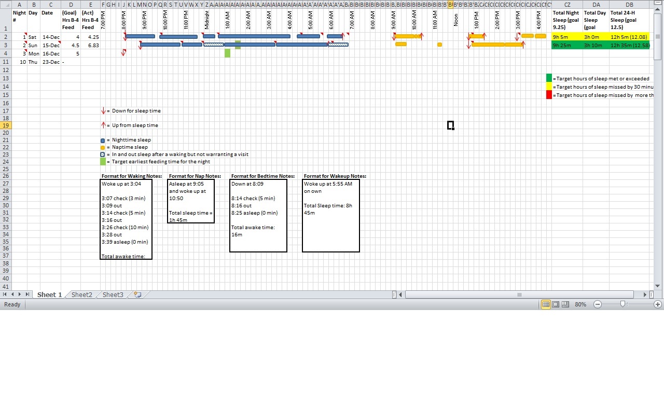Switch to Page Layout view

(x=556, y=304)
